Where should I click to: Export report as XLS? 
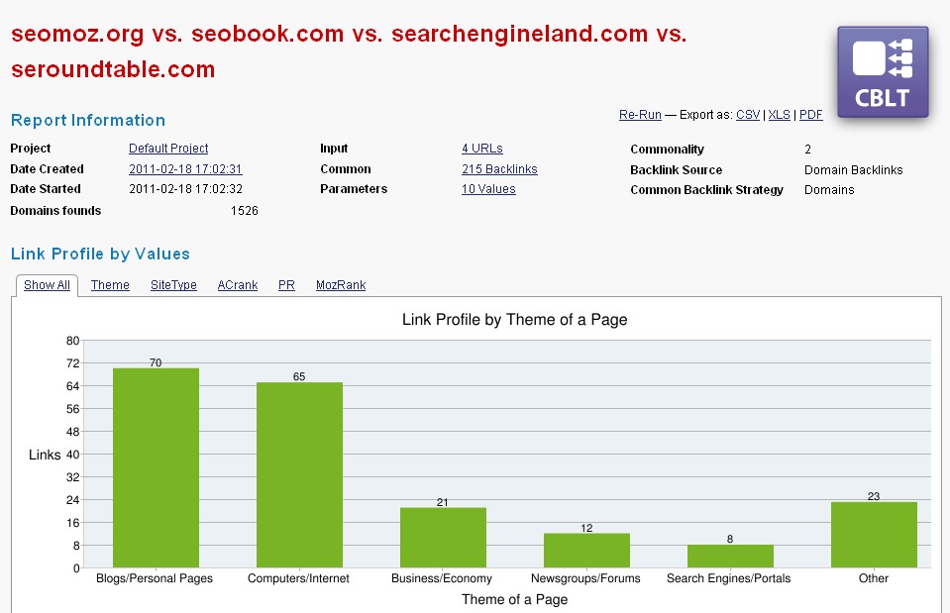pos(780,115)
